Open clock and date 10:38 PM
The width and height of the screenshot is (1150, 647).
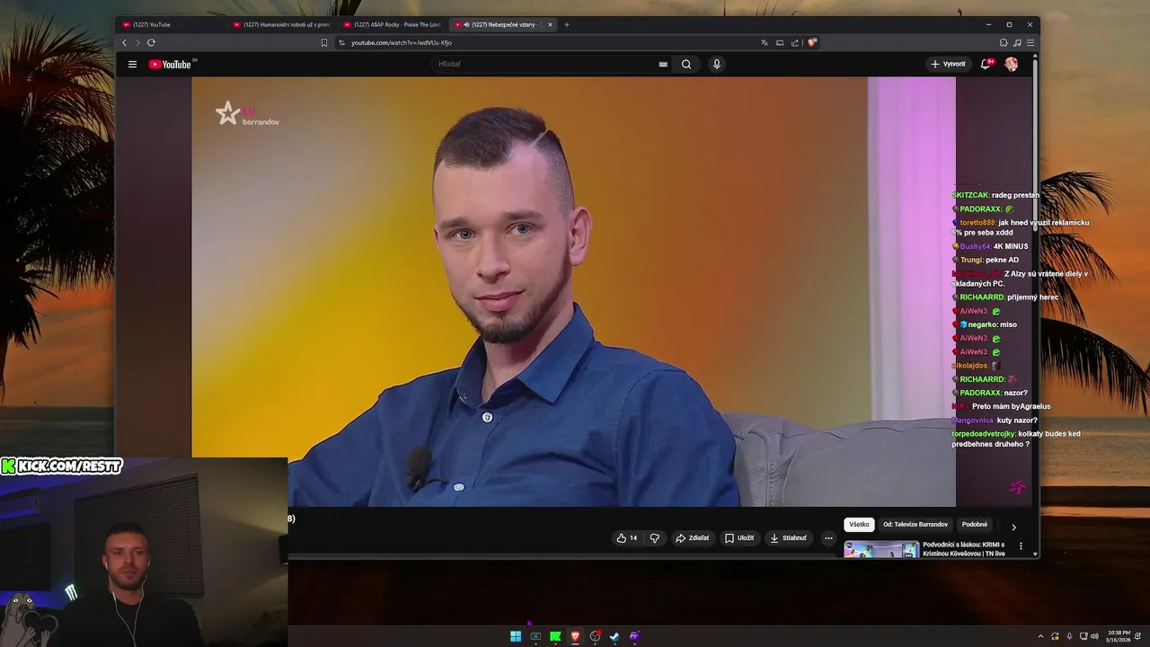[1119, 636]
